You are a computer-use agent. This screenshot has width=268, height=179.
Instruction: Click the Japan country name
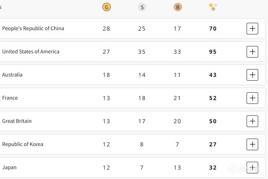click(9, 167)
